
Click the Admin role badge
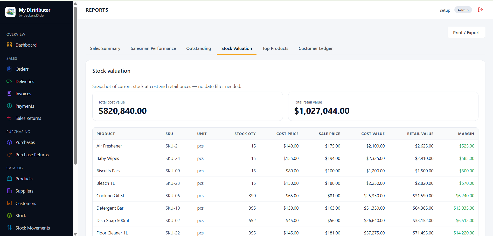463,10
